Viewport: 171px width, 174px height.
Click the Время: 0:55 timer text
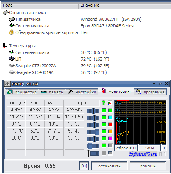point(40,166)
